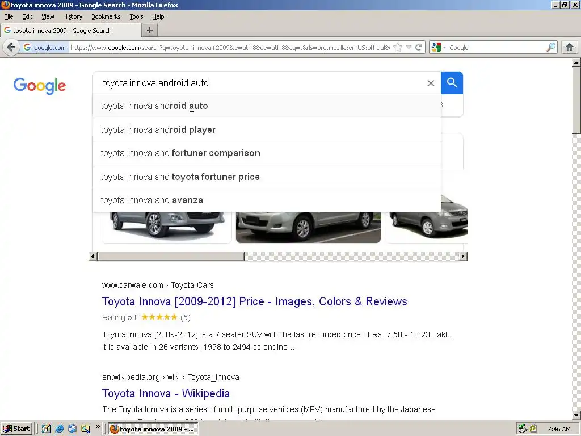Click the horizontal image carousel scrollbar thumb

point(171,256)
